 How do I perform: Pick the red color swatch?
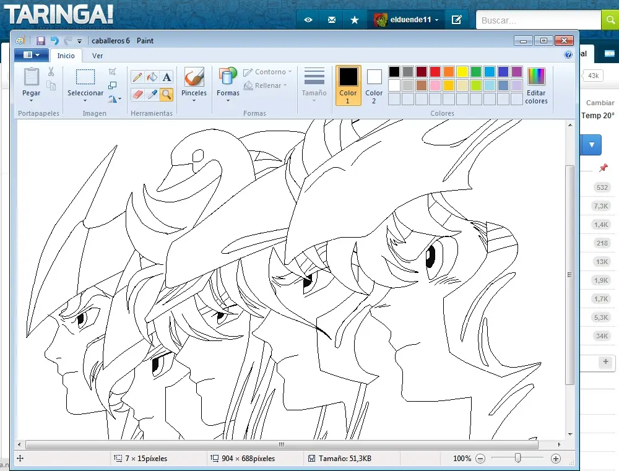pos(435,72)
